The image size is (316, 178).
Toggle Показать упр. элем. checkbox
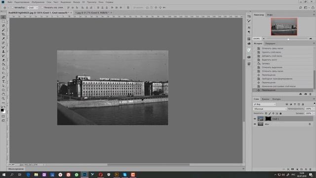tap(42, 7)
